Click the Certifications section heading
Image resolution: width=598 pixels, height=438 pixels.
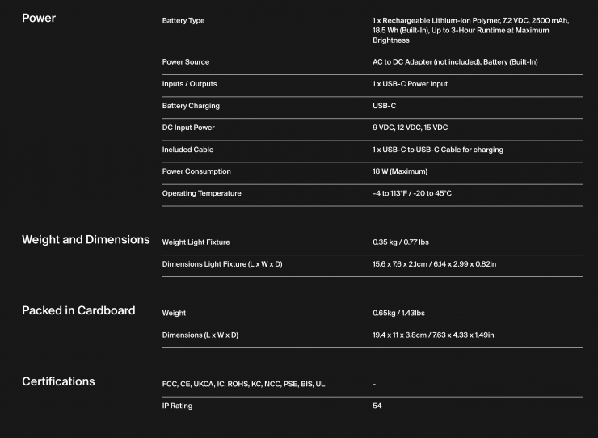pos(58,381)
